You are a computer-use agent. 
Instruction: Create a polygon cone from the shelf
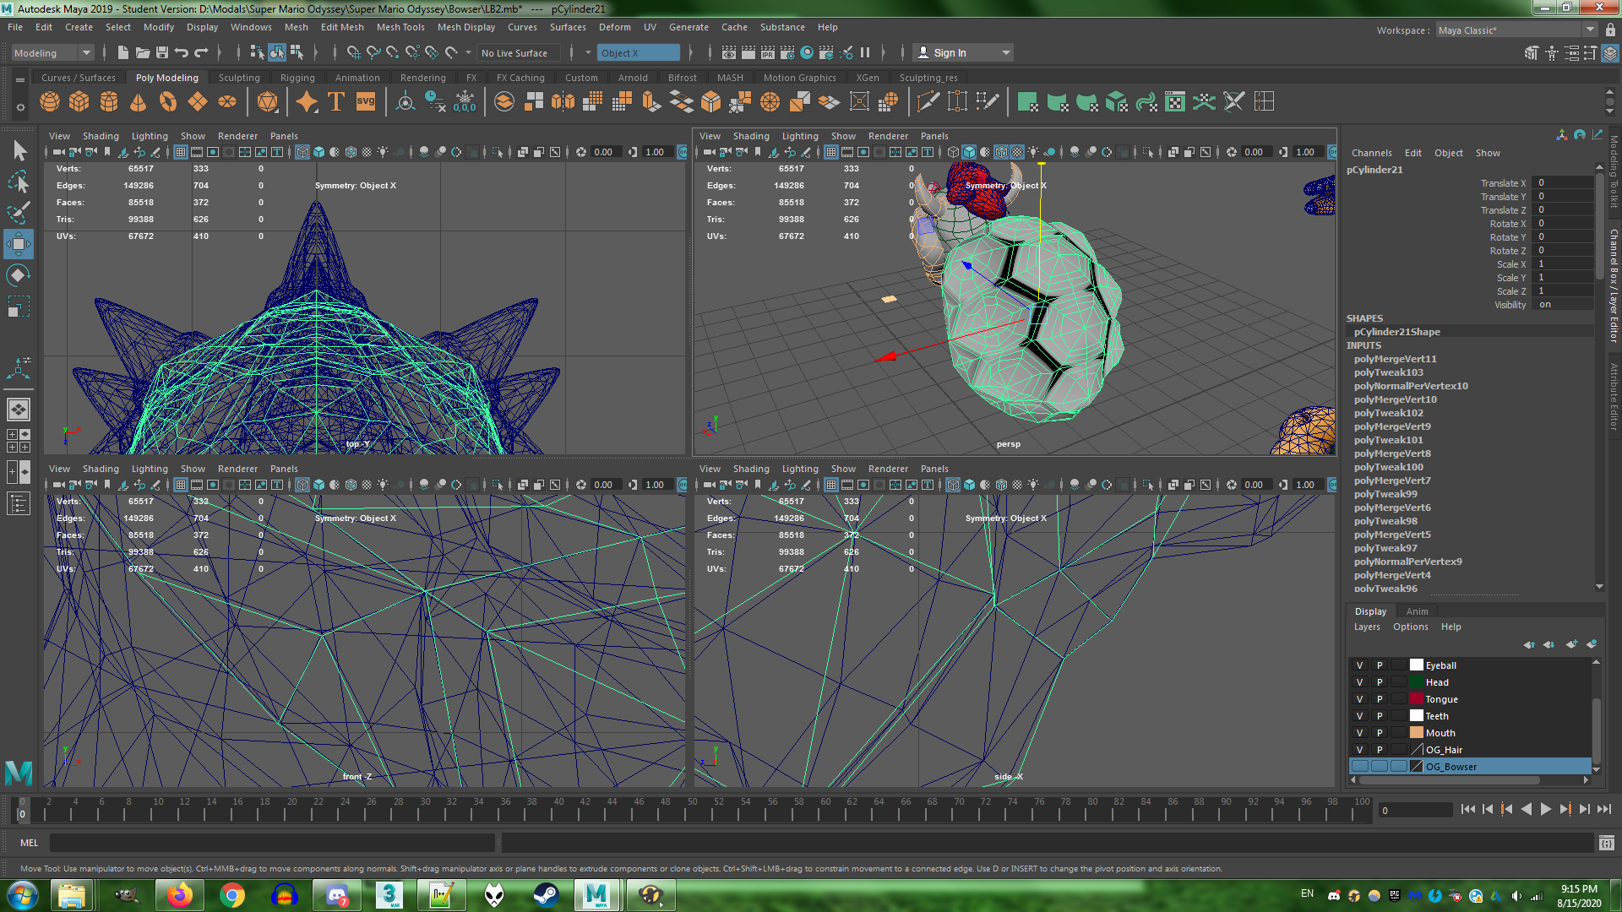click(x=139, y=102)
